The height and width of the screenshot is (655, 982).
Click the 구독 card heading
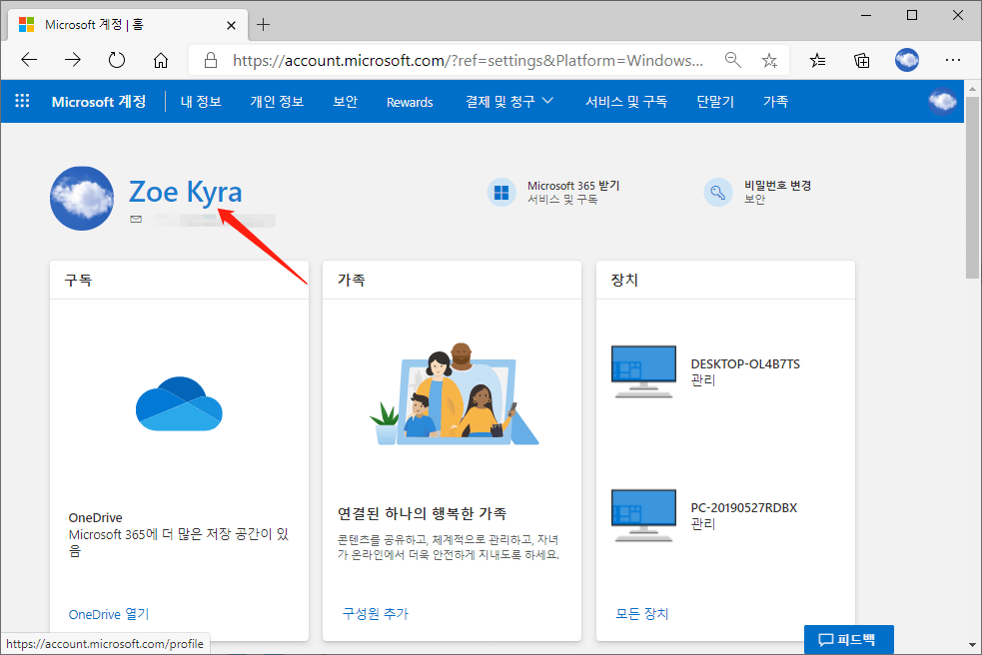pos(78,280)
